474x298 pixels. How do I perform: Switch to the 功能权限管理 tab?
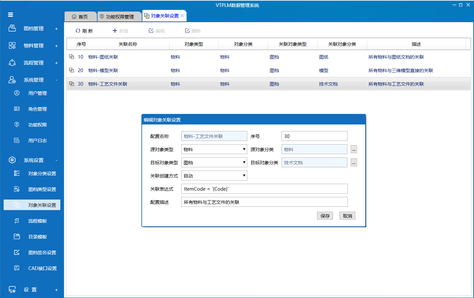(119, 16)
